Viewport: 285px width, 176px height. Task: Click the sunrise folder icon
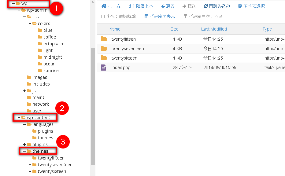point(40,71)
